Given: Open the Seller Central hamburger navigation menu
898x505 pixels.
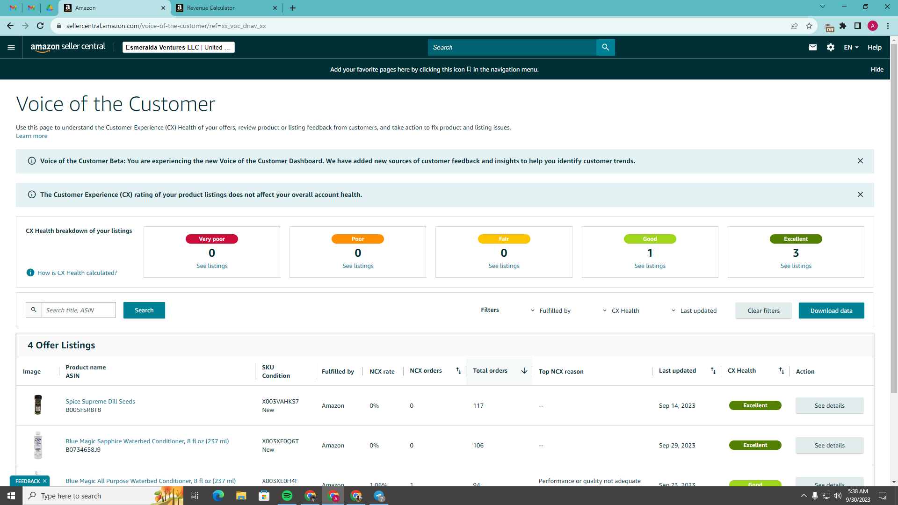Looking at the screenshot, I should pos(11,47).
